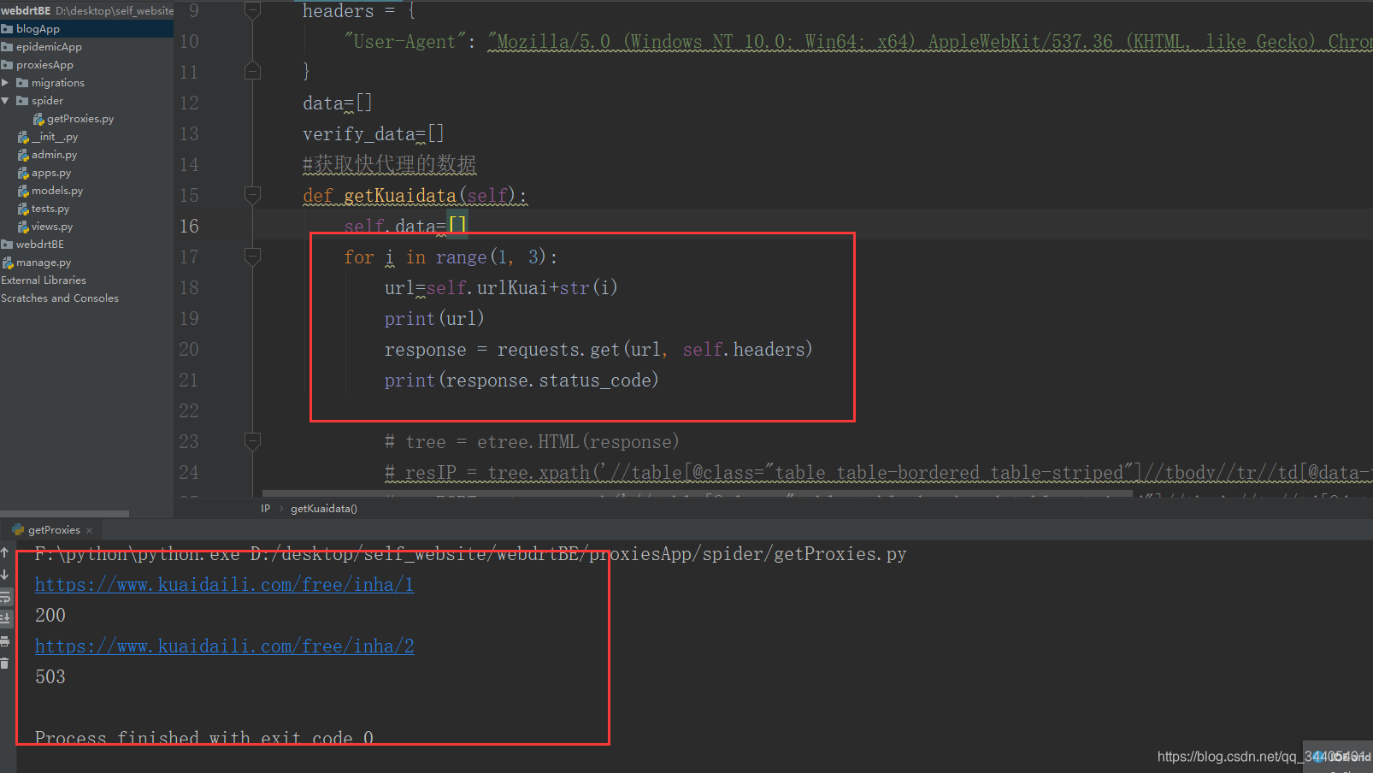Select External Libraries node

tap(44, 280)
